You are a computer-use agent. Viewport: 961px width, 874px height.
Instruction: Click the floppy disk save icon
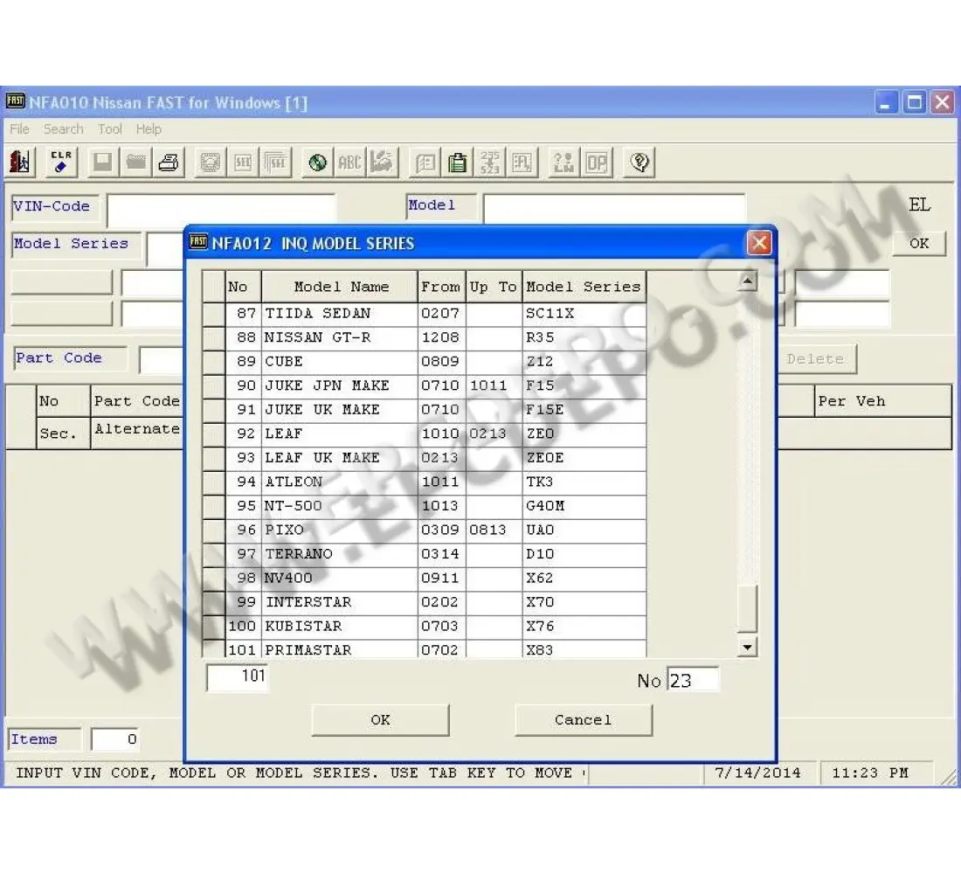[x=102, y=163]
